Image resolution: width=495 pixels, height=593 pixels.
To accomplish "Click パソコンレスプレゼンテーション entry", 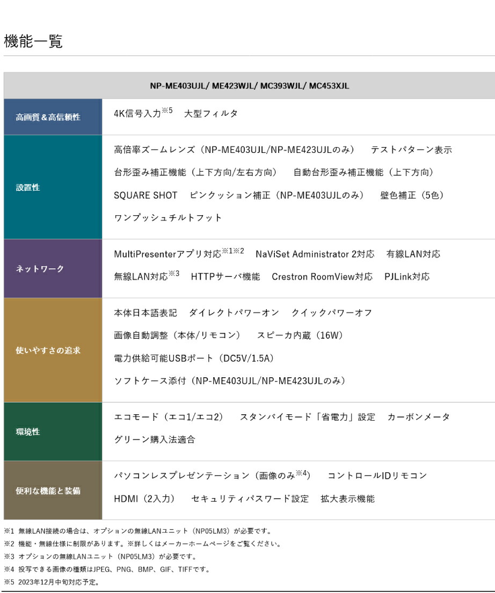I will point(212,475).
